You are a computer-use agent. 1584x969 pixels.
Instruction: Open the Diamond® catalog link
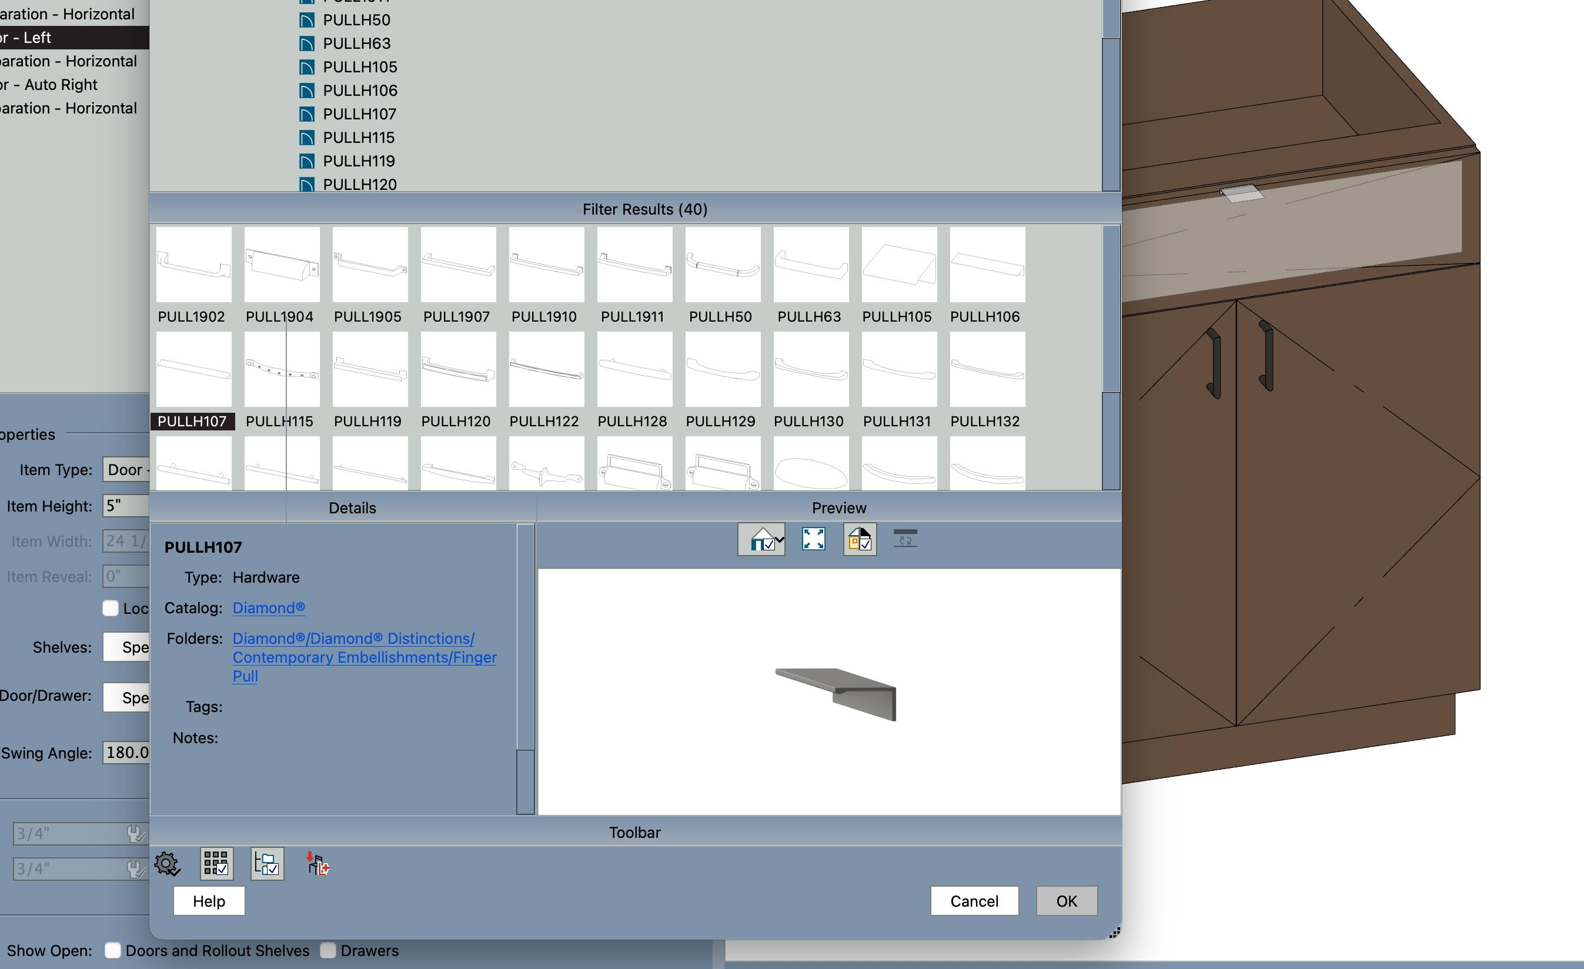[x=269, y=607]
